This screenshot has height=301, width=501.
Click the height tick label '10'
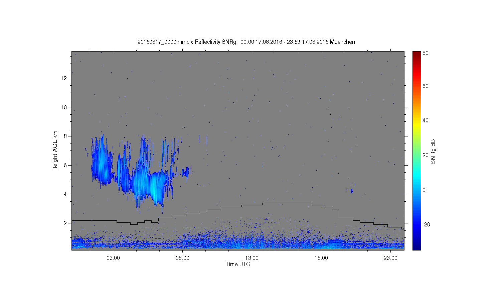(x=64, y=107)
